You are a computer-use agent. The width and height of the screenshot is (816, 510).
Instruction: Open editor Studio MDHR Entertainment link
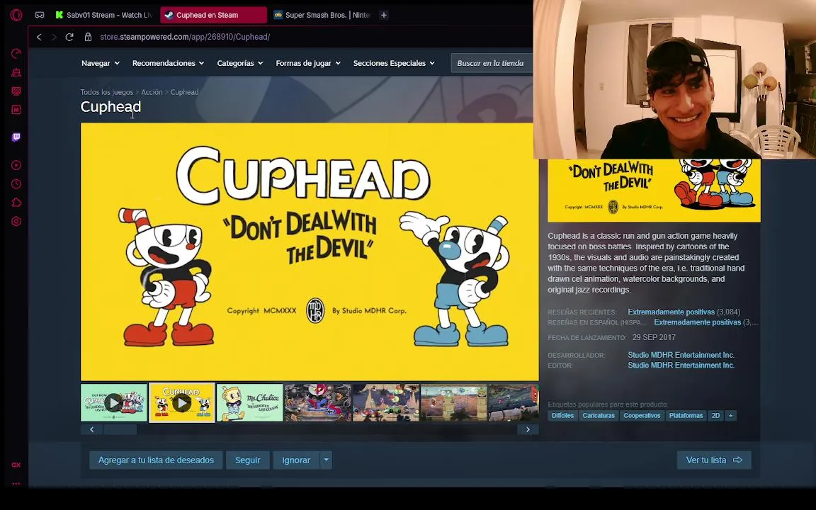click(681, 365)
